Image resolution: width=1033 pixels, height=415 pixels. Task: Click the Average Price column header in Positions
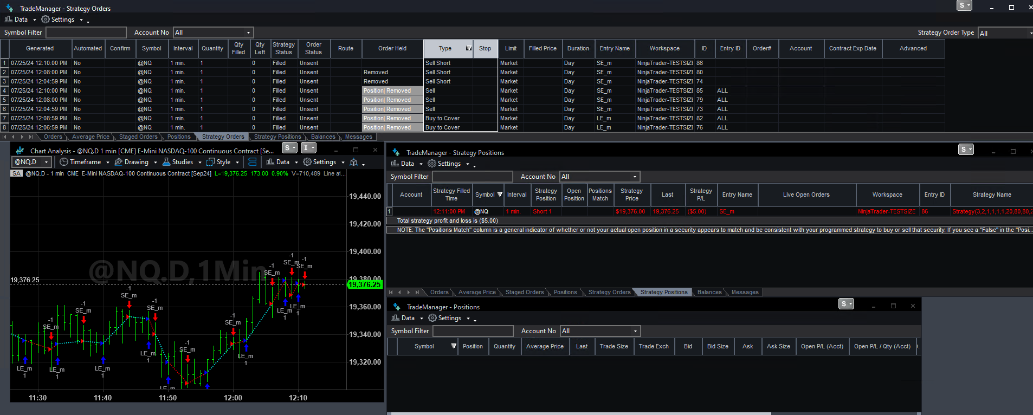(545, 346)
